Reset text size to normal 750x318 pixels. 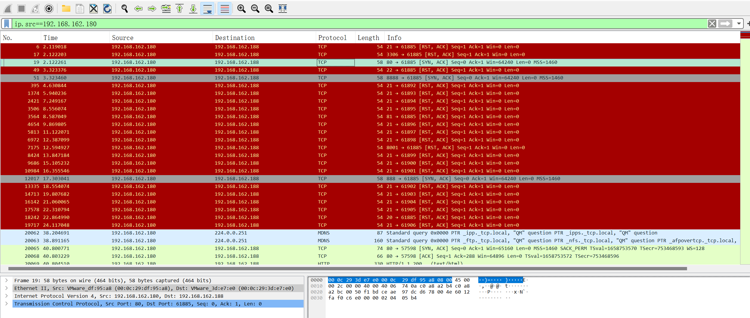pos(269,9)
